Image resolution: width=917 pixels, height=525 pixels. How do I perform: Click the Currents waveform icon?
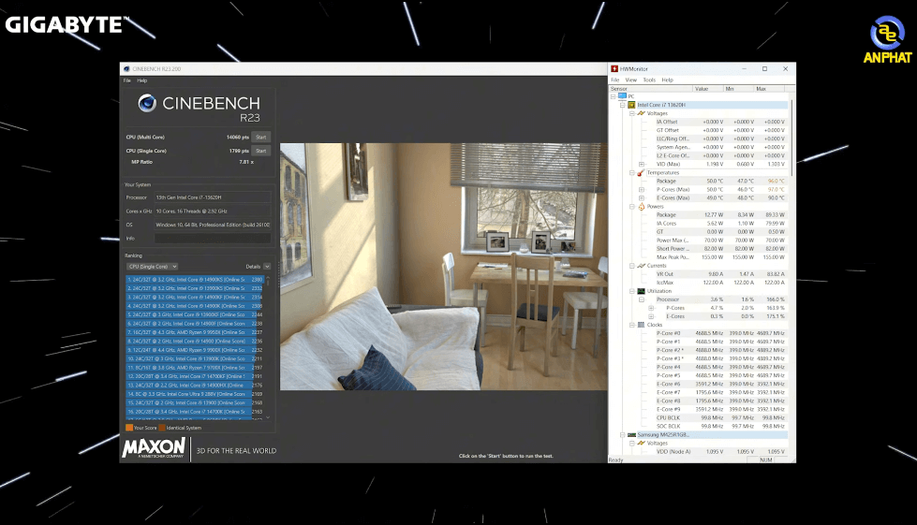coord(641,266)
